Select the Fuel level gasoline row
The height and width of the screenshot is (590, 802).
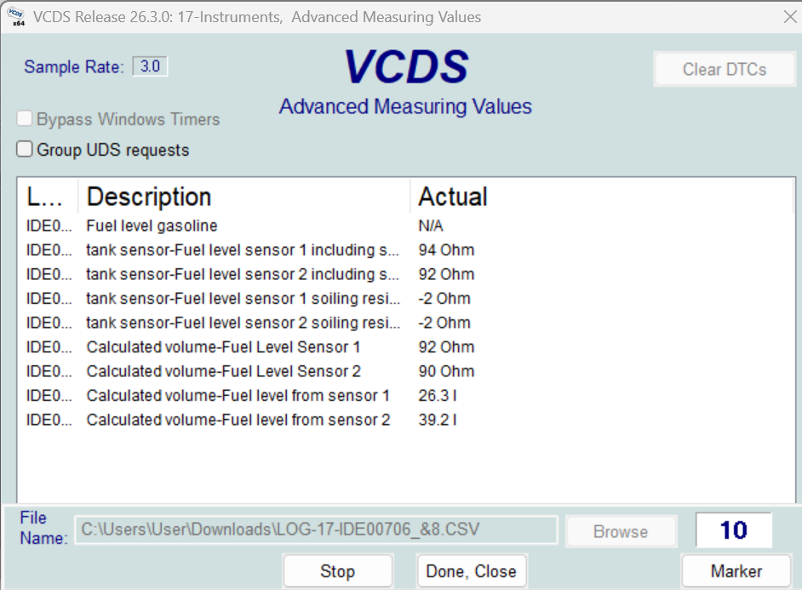(x=406, y=226)
